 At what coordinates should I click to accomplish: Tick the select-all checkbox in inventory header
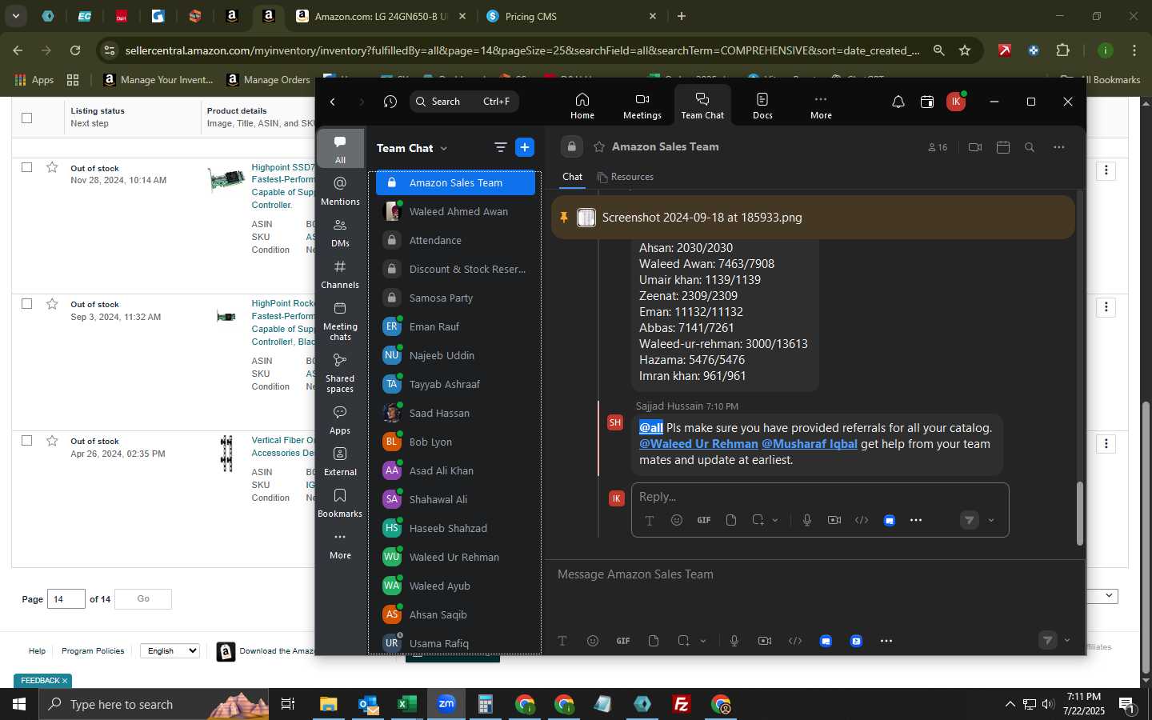point(26,118)
